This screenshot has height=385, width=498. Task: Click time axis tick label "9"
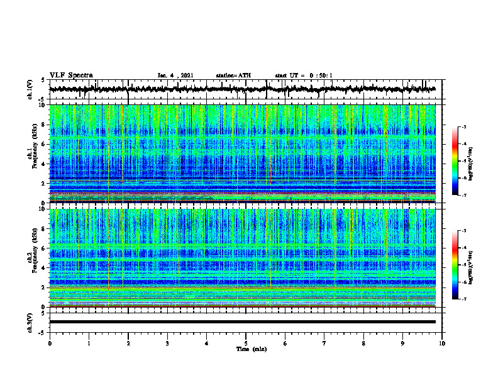pyautogui.click(x=402, y=343)
